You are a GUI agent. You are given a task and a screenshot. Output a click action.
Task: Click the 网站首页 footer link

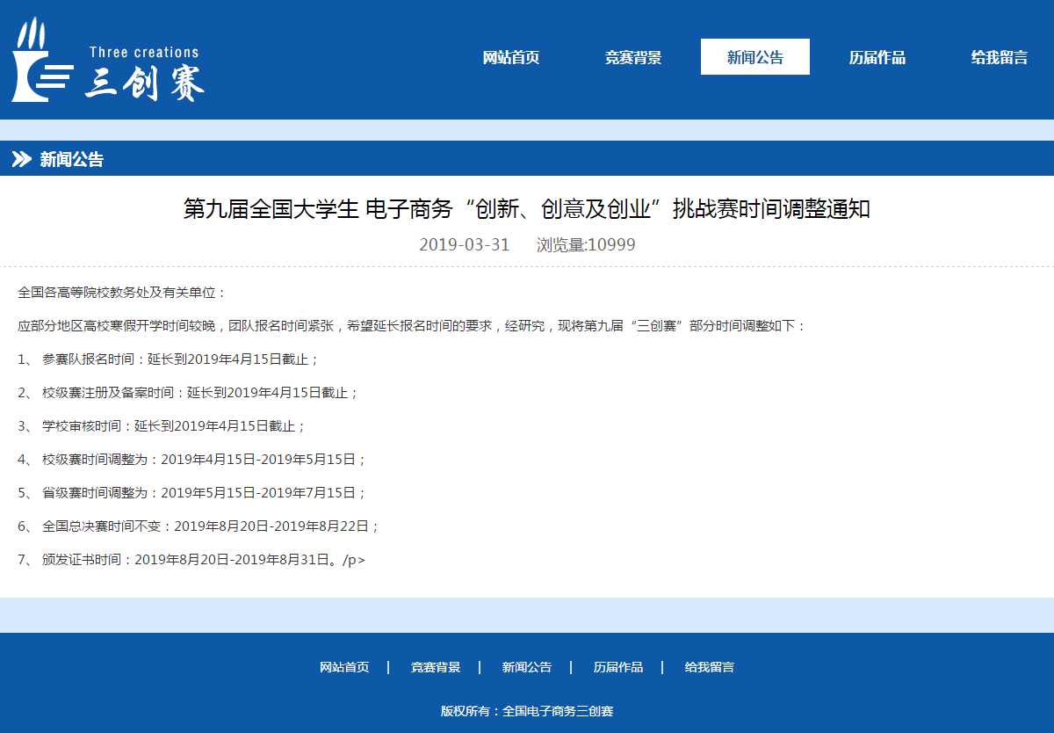[344, 667]
